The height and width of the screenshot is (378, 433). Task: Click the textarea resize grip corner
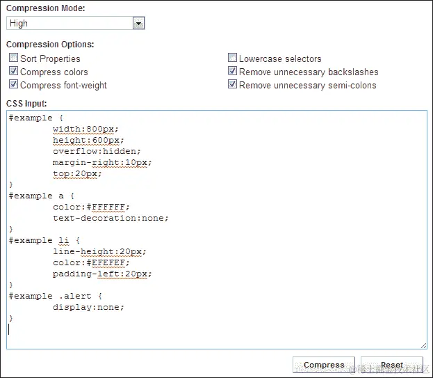pyautogui.click(x=423, y=345)
